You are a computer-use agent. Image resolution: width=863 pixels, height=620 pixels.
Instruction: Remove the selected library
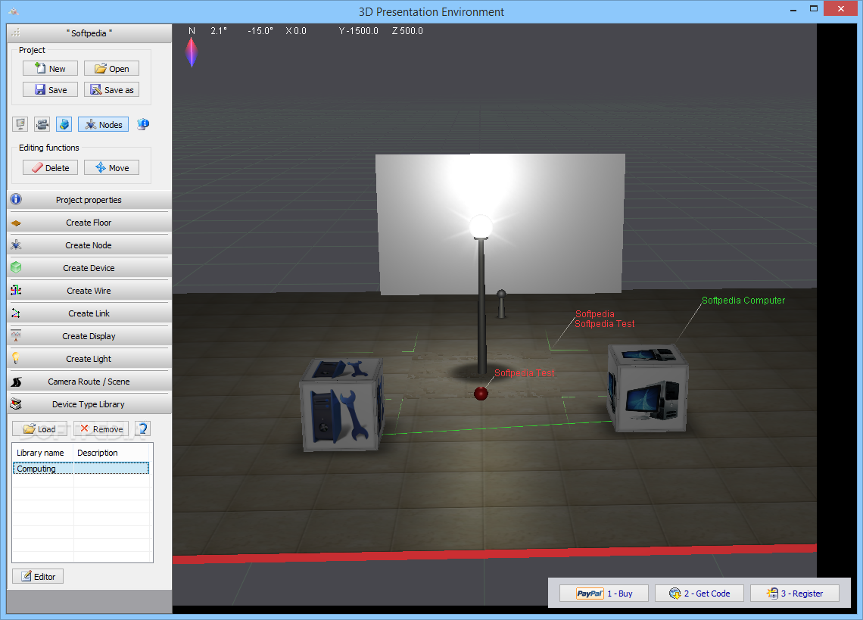pos(101,428)
